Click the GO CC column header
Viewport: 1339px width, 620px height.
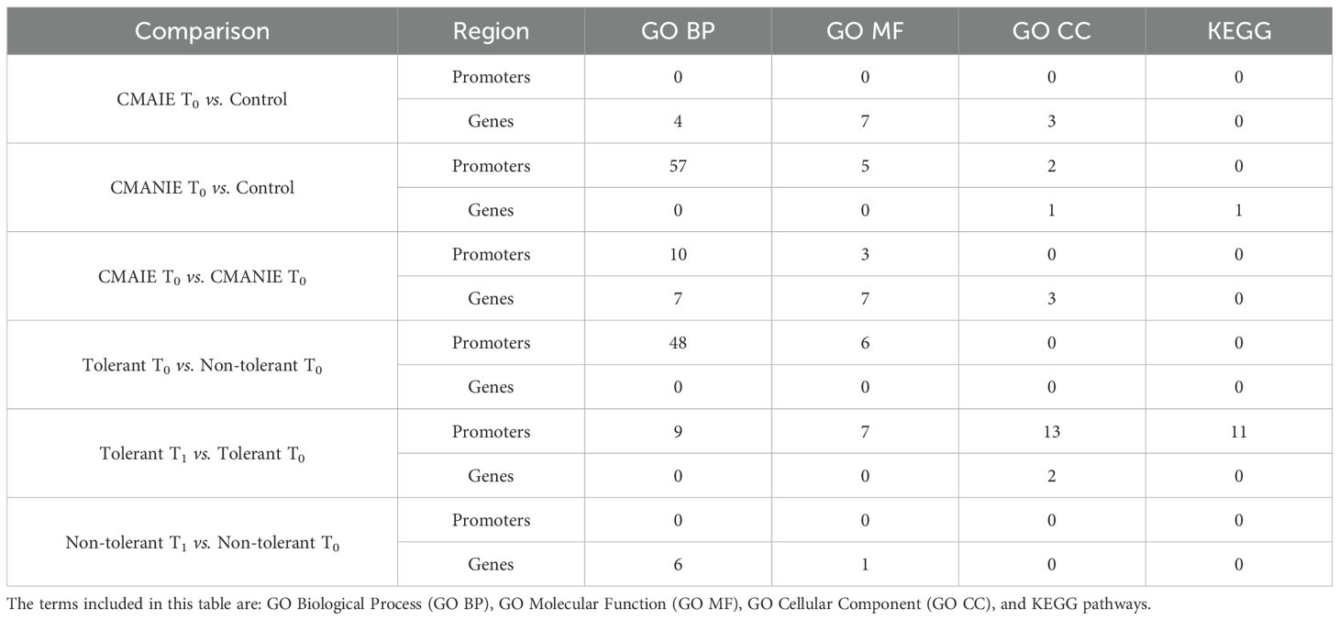point(1051,31)
